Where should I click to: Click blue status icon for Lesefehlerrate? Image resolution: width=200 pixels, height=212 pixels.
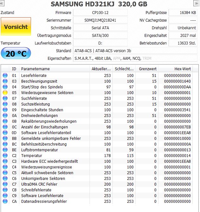click(5, 75)
